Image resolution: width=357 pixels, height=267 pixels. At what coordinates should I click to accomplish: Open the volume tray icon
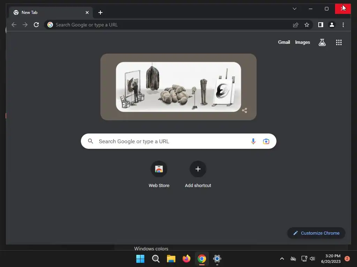[312, 259]
